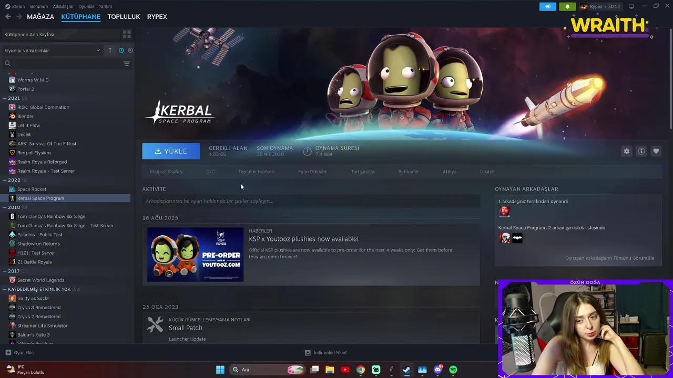Add Kerbal Space Program to favorites heart
This screenshot has width=673, height=378.
(656, 151)
